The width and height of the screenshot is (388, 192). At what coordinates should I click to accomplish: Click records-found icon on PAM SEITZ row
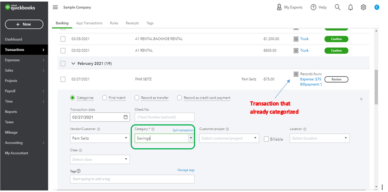point(296,74)
